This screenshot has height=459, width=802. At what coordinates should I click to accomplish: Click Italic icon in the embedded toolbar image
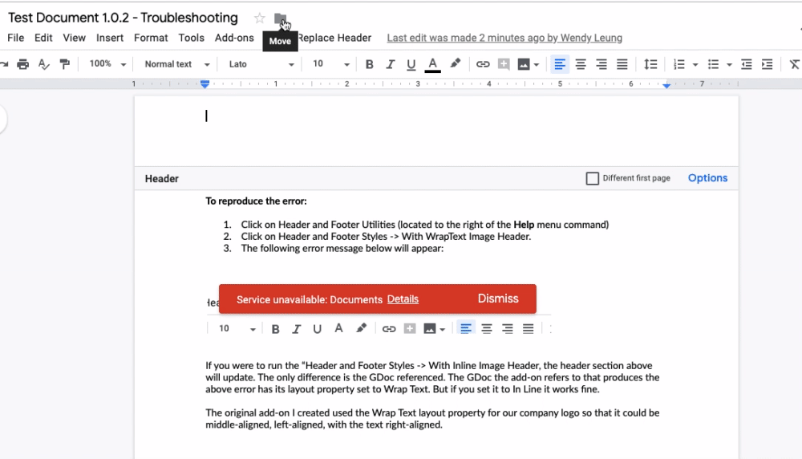(x=296, y=329)
